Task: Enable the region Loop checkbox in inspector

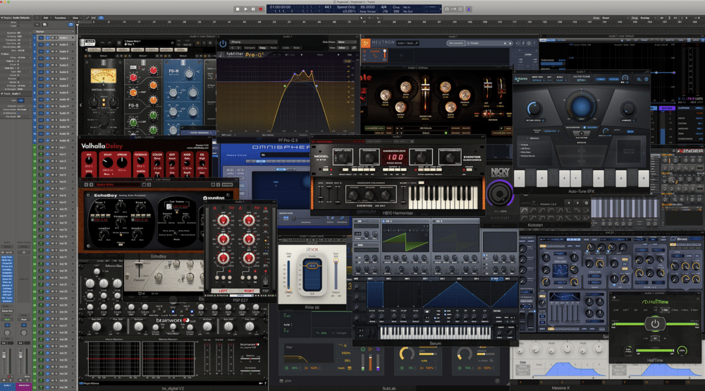Action: pyautogui.click(x=19, y=25)
